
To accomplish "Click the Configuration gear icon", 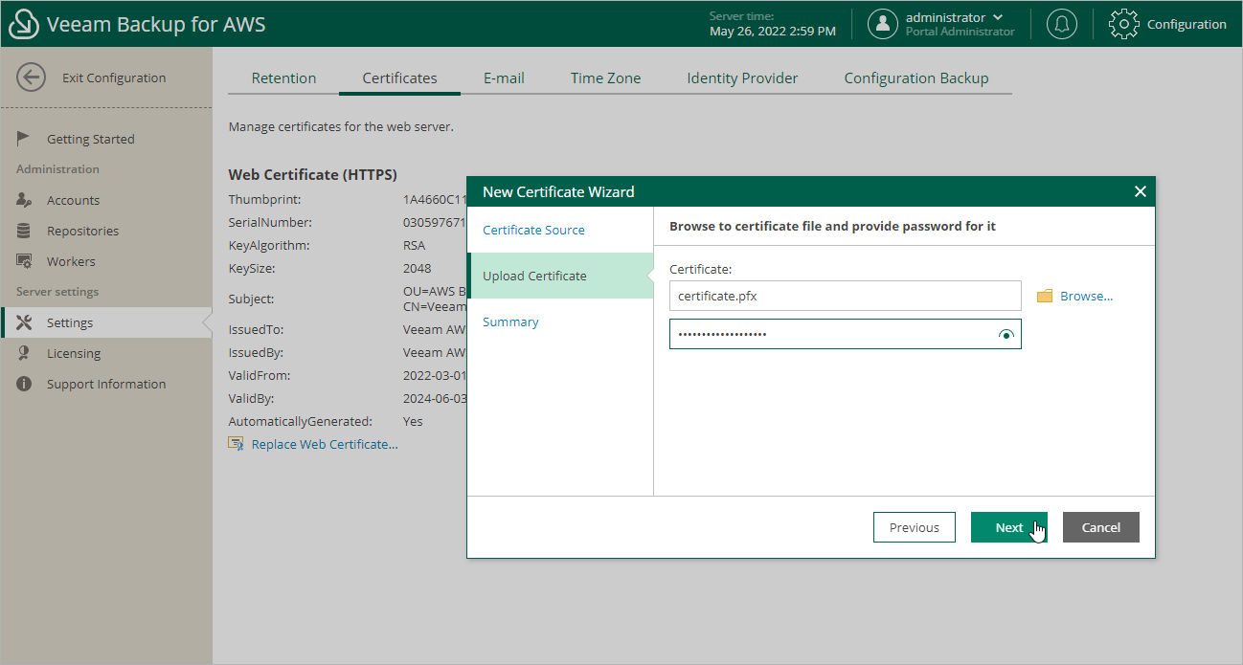I will [x=1123, y=24].
